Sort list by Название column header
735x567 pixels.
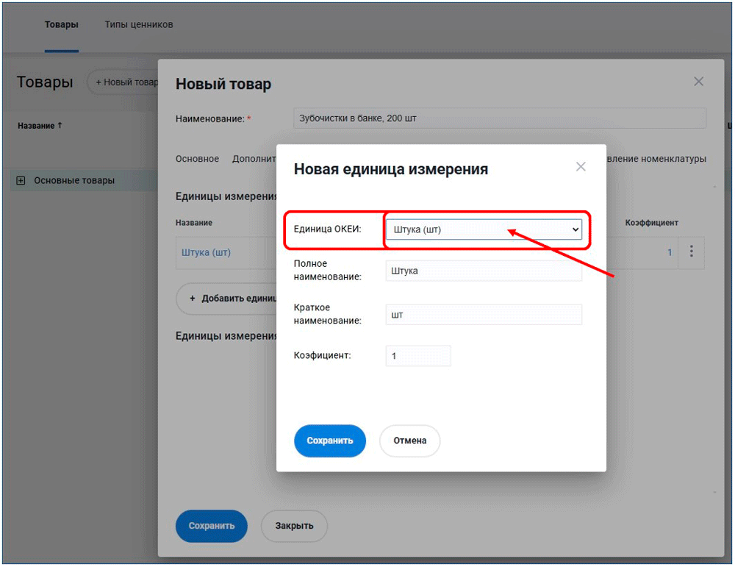(40, 126)
